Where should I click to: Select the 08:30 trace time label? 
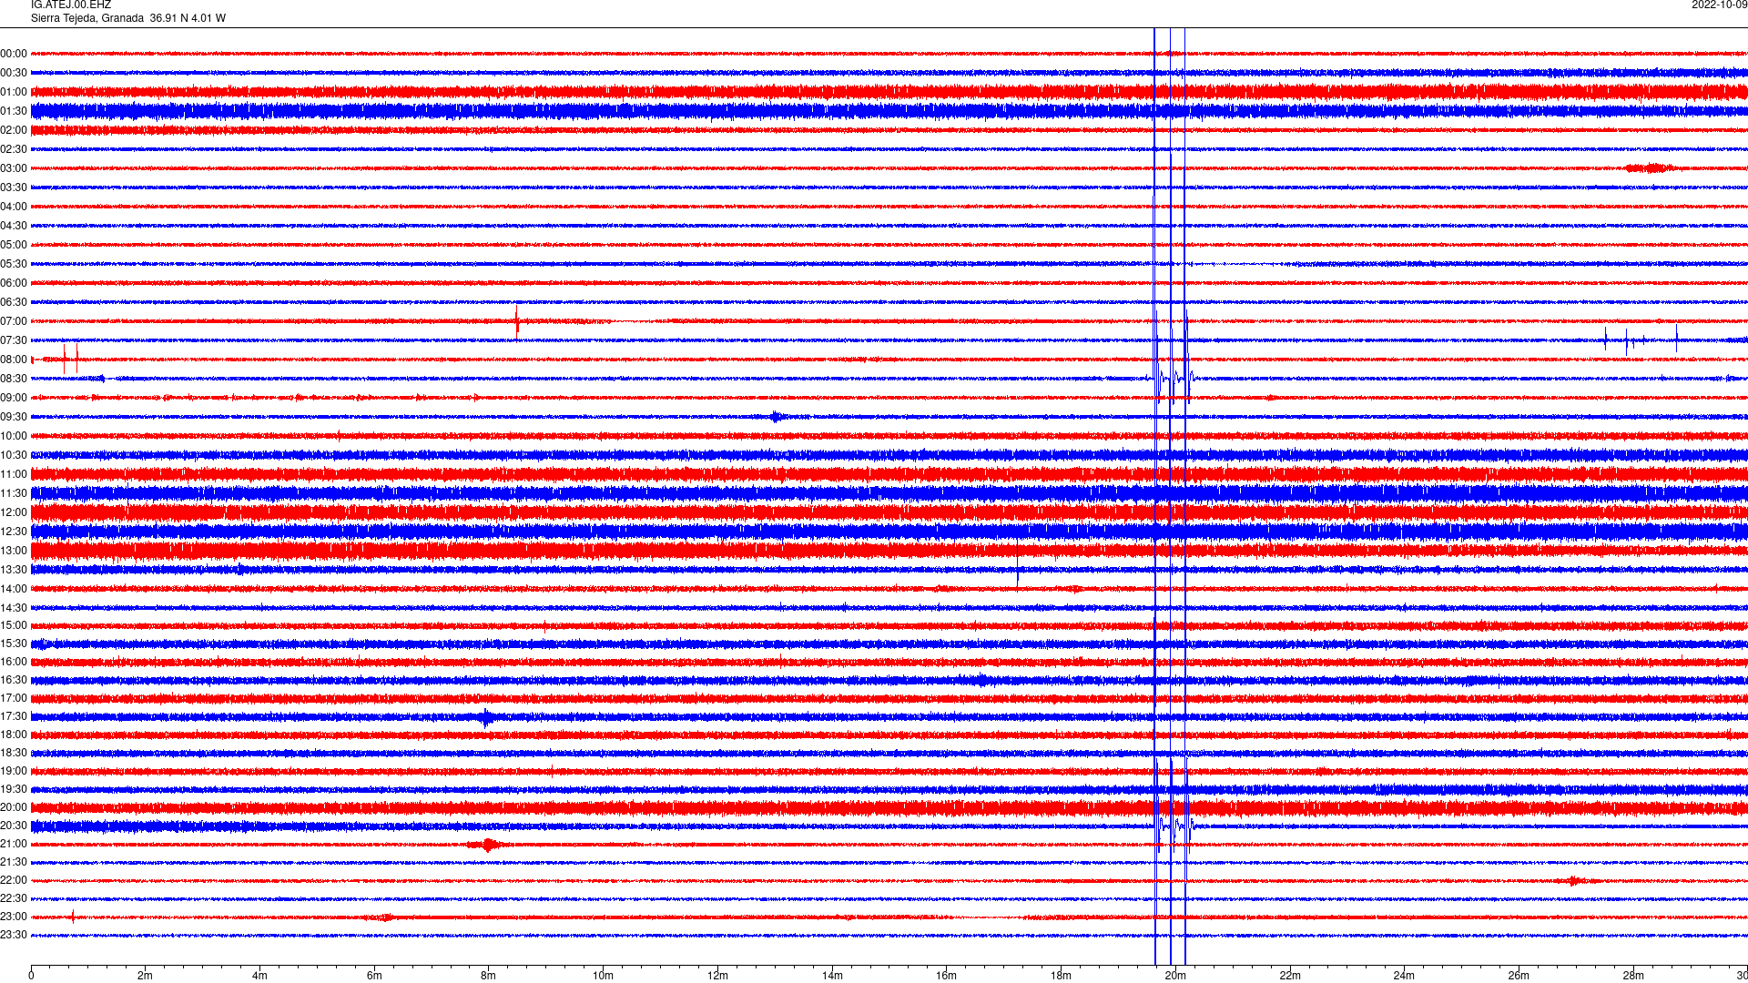point(14,379)
